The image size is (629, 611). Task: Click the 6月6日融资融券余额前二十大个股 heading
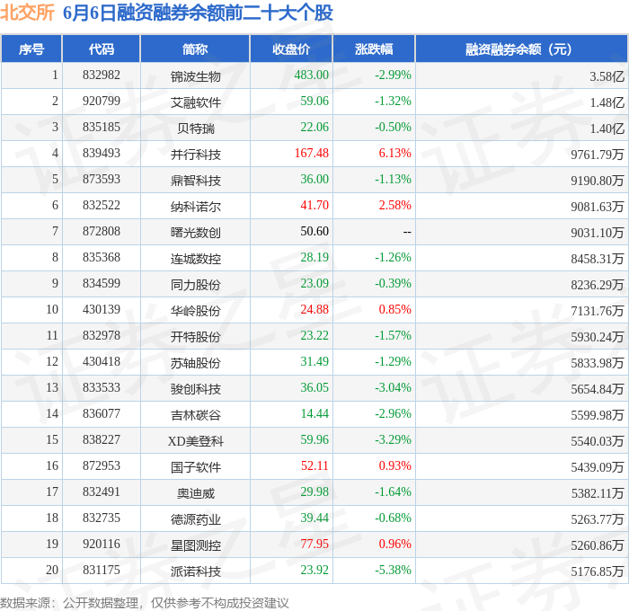click(x=199, y=13)
